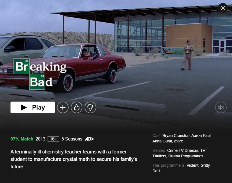Click the 16+ maturity rating badge
Image resolution: width=232 pixels, height=183 pixels.
pos(53,139)
